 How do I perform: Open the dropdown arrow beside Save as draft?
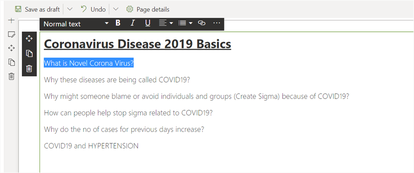pos(70,9)
